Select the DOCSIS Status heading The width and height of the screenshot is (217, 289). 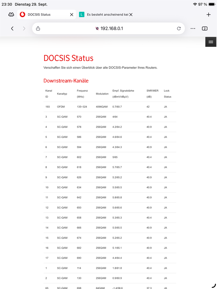click(68, 58)
